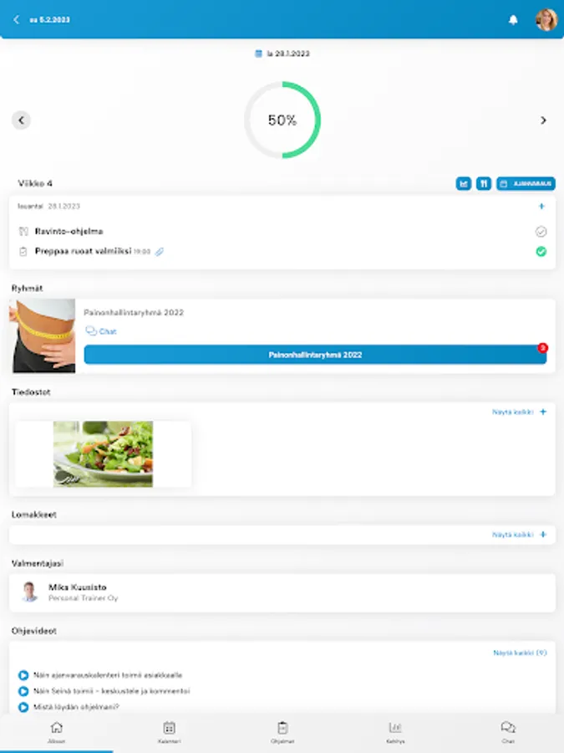Viewport: 564px width, 753px height.
Task: Open the date picker la 28.1.2023
Action: pos(282,54)
